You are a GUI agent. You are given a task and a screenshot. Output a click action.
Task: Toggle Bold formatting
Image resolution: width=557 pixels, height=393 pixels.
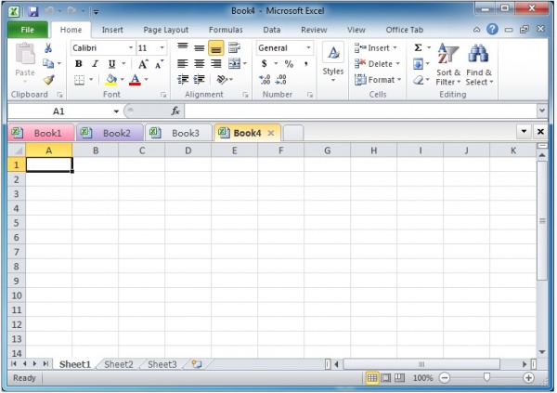pyautogui.click(x=79, y=64)
